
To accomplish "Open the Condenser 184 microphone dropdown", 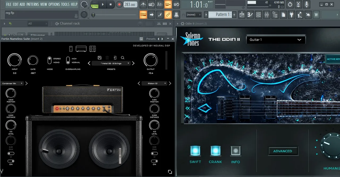I will tap(12, 83).
